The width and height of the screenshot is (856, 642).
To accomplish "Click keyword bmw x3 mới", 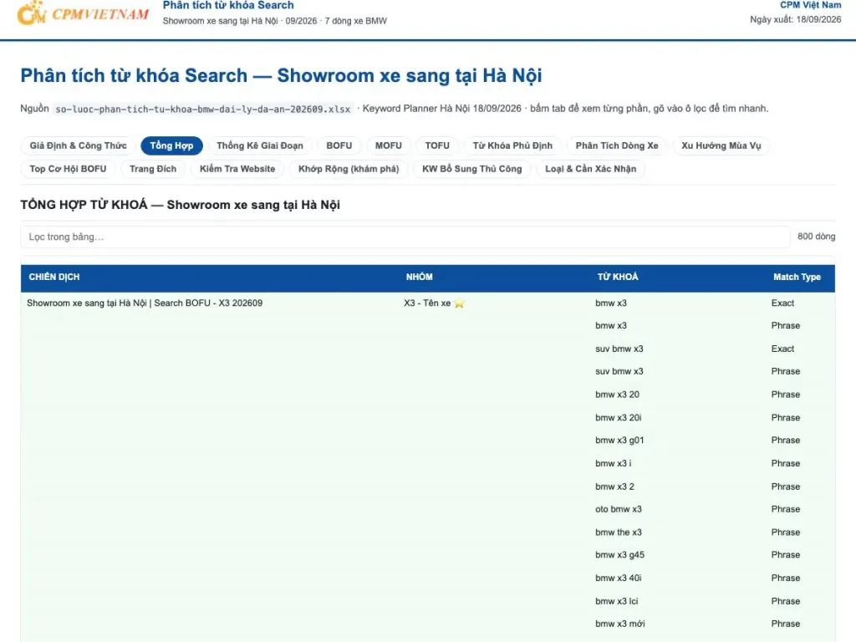I will [x=620, y=624].
